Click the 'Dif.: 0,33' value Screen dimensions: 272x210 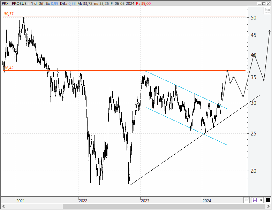68,3
